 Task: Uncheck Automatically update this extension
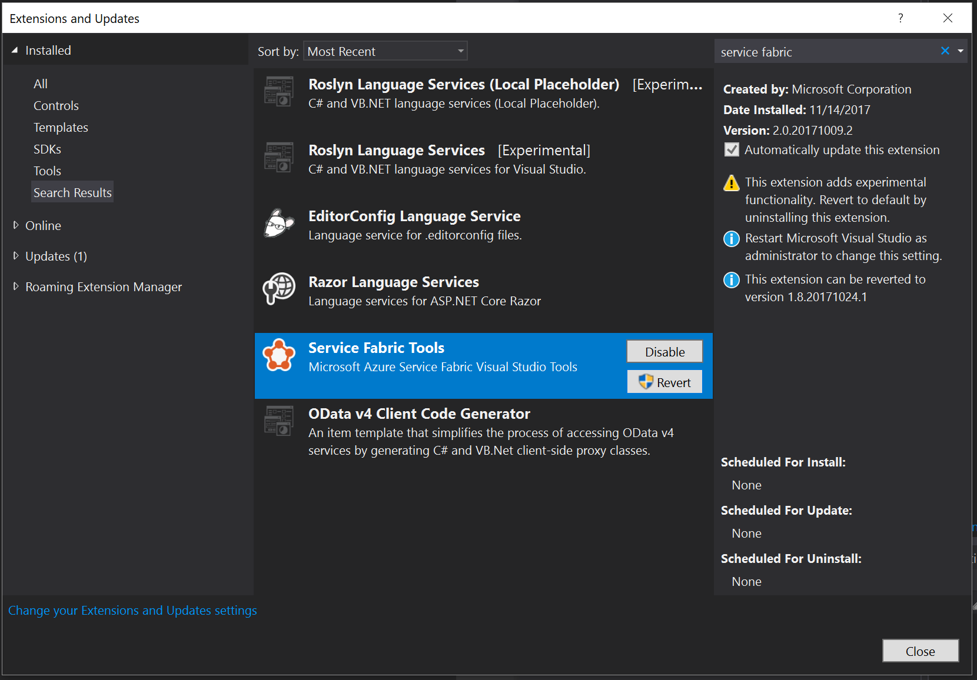tap(731, 149)
